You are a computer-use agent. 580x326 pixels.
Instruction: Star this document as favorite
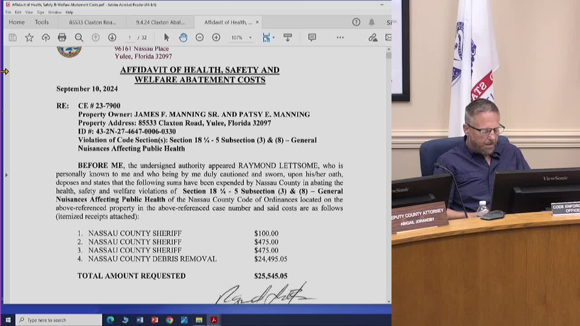(29, 38)
